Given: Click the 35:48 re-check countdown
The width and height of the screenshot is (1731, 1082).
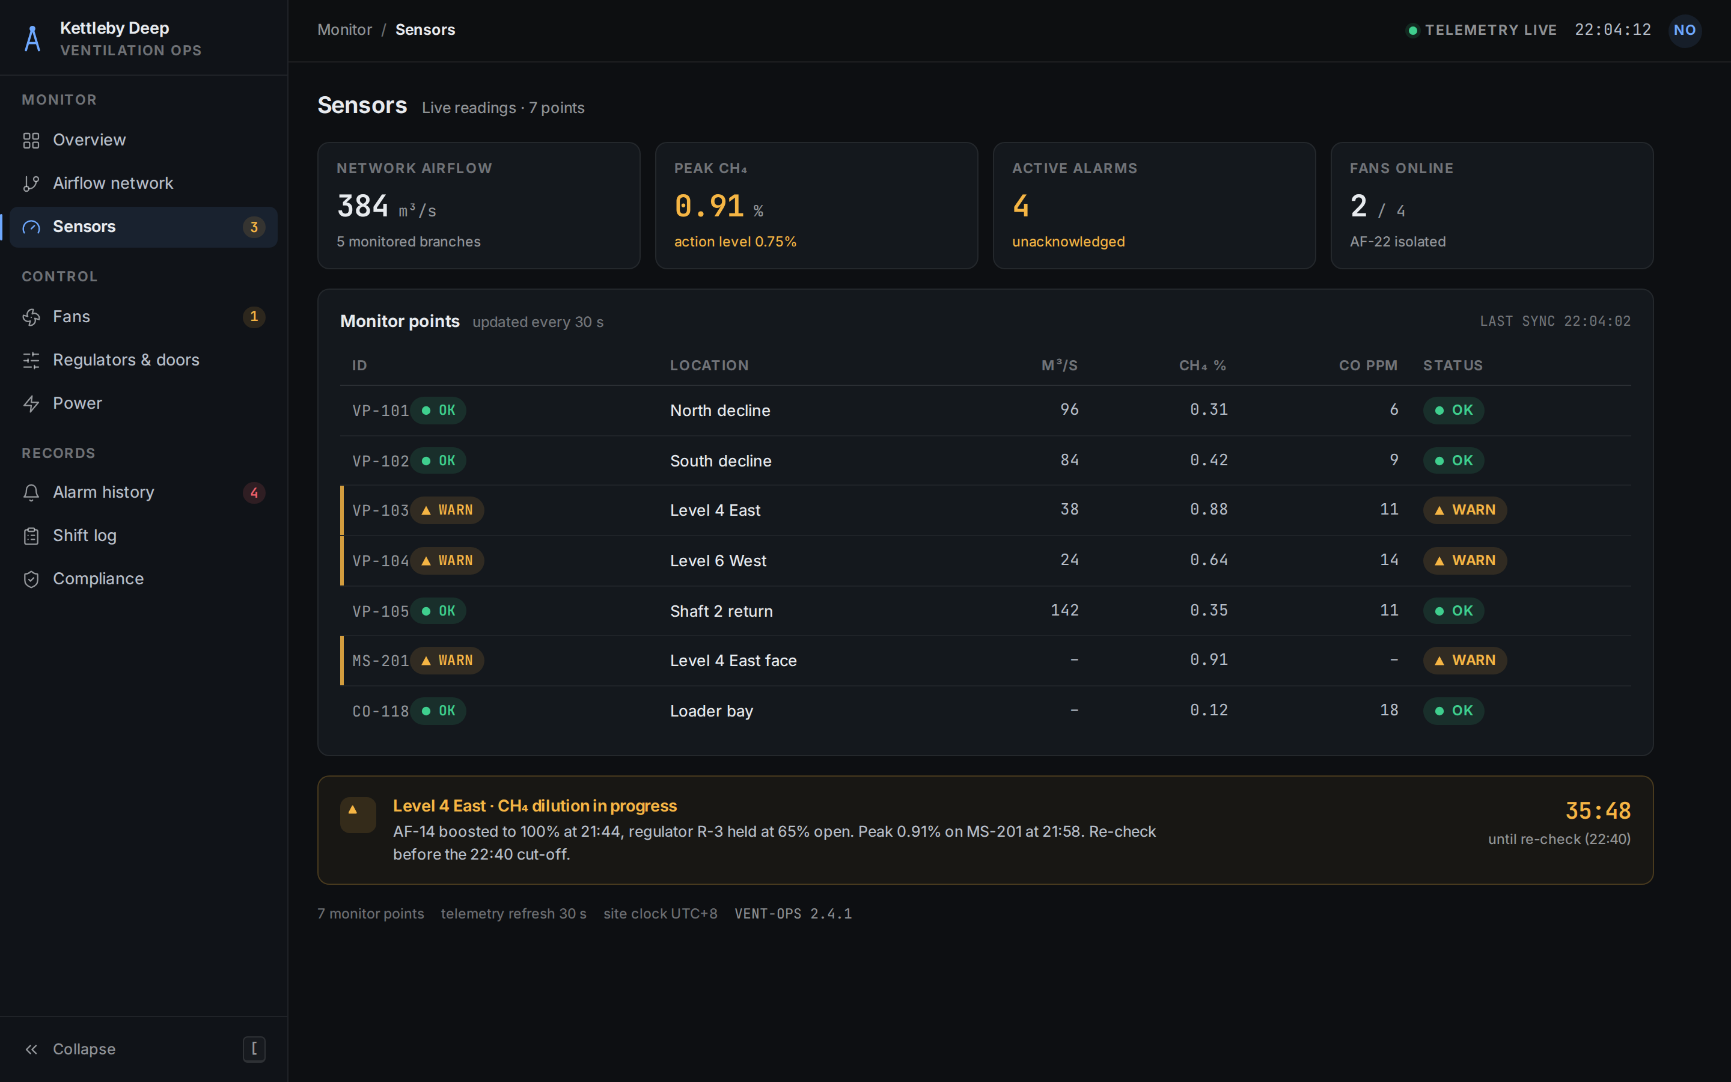Looking at the screenshot, I should (x=1598, y=811).
